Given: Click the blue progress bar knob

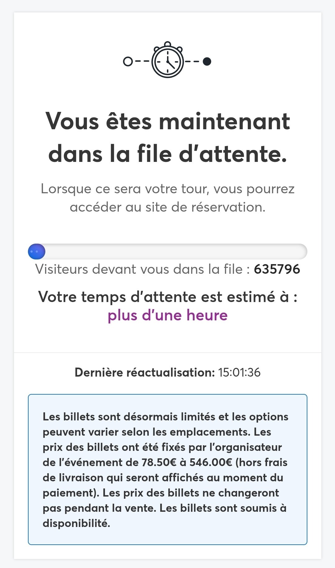Looking at the screenshot, I should pyautogui.click(x=37, y=251).
